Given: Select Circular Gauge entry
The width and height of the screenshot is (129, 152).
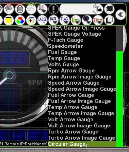Looking at the screenshot, I should point(82,144).
